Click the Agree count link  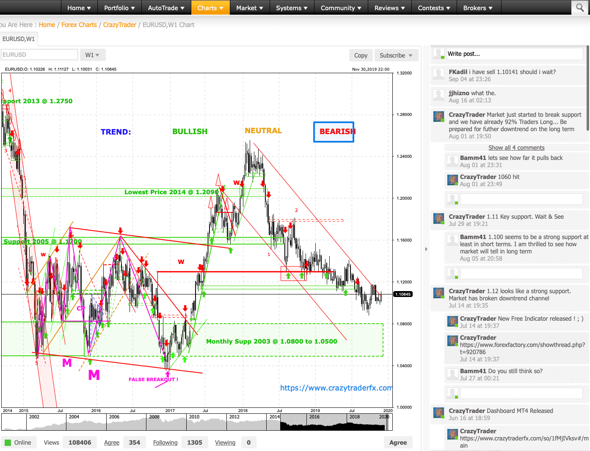[x=112, y=443]
